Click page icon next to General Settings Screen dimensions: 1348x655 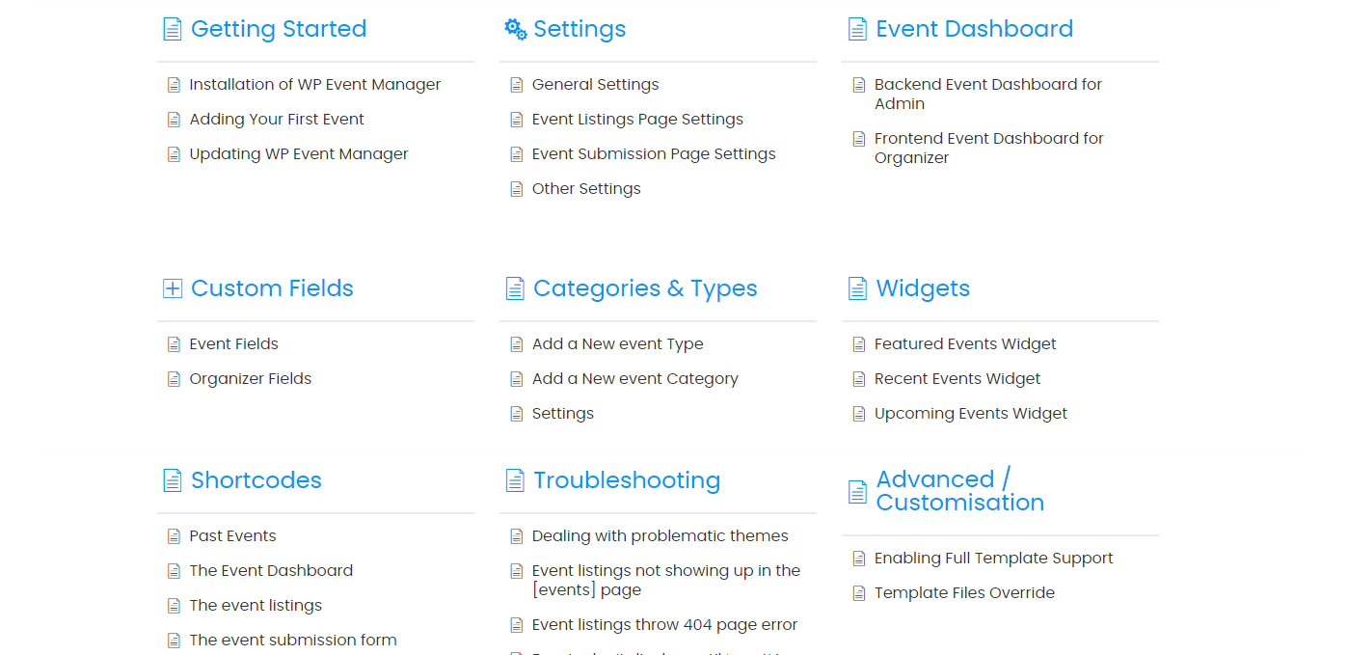(517, 85)
